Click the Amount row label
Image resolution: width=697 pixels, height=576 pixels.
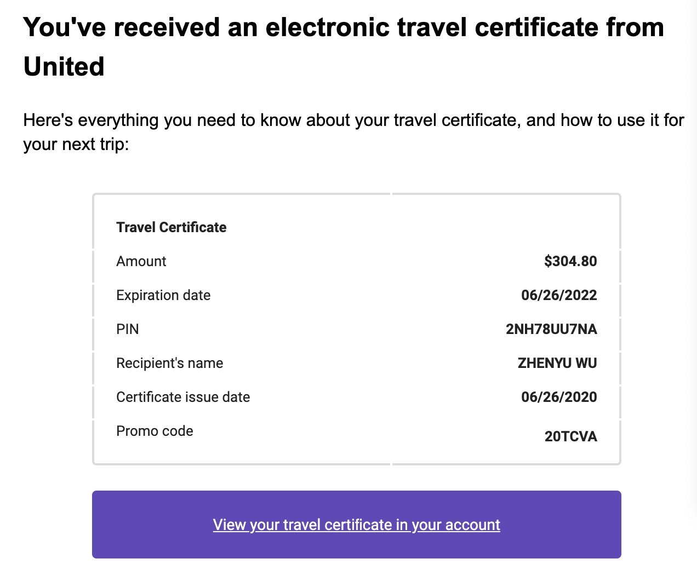pyautogui.click(x=141, y=261)
